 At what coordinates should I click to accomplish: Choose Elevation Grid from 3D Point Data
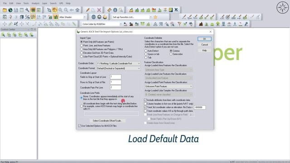82,53
